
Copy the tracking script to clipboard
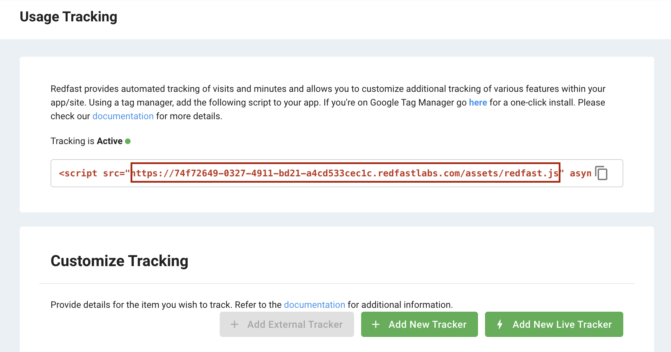(602, 173)
